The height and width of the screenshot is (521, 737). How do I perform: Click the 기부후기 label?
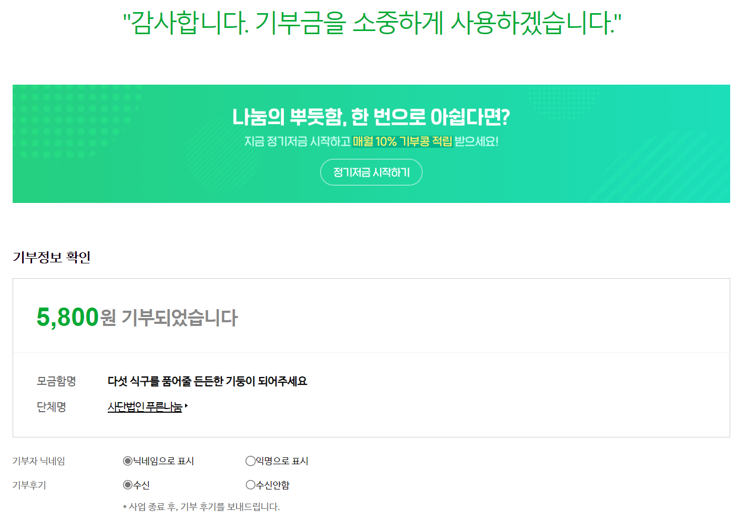(29, 485)
